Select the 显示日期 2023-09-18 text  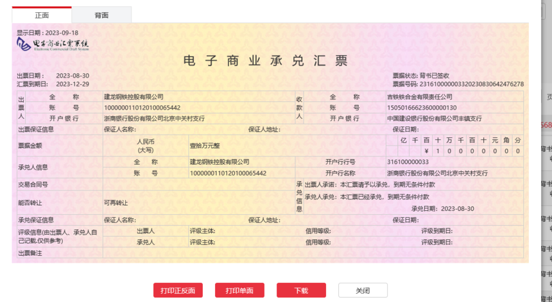47,33
